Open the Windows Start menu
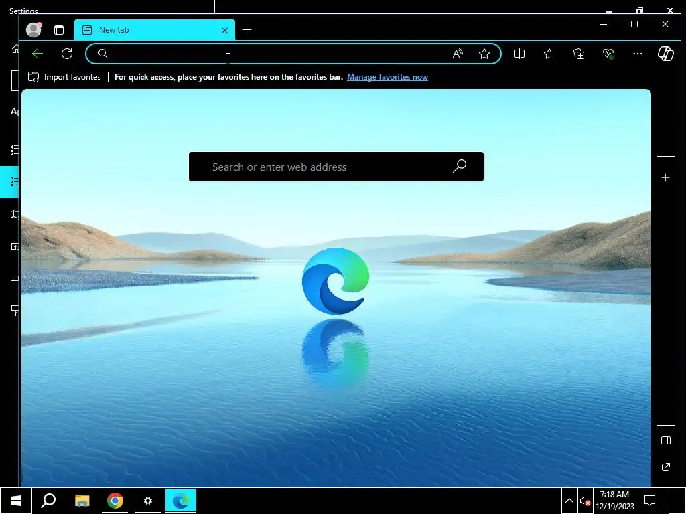This screenshot has width=686, height=514. [16, 501]
